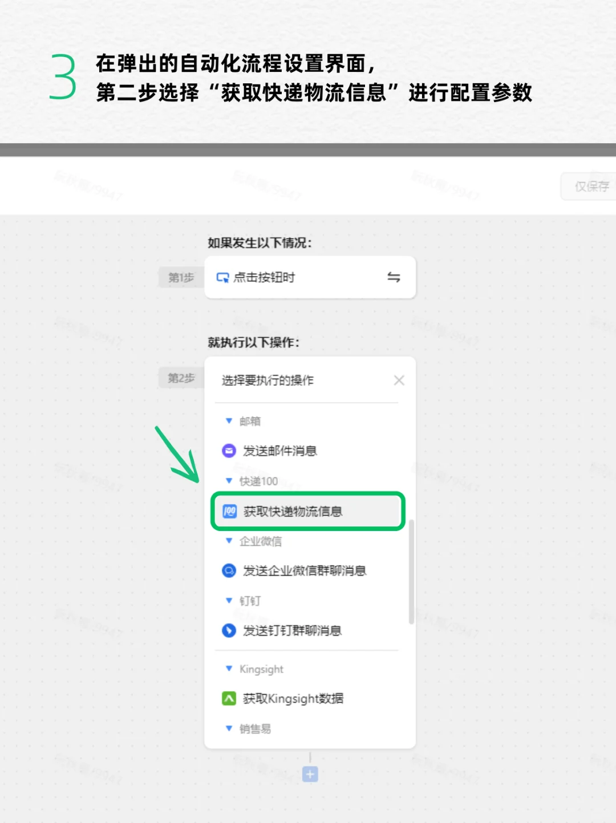Click the swap arrows icon in step 1

pyautogui.click(x=393, y=277)
